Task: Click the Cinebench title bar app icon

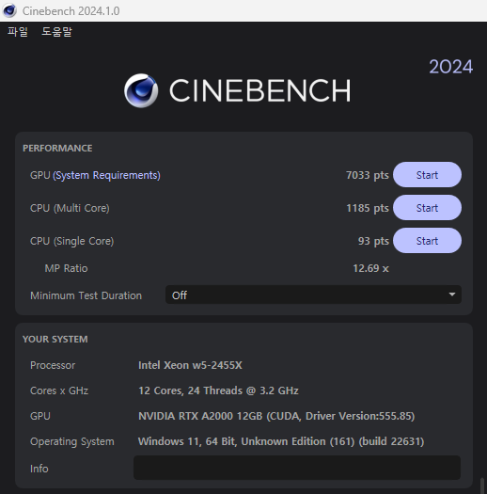Action: tap(9, 10)
